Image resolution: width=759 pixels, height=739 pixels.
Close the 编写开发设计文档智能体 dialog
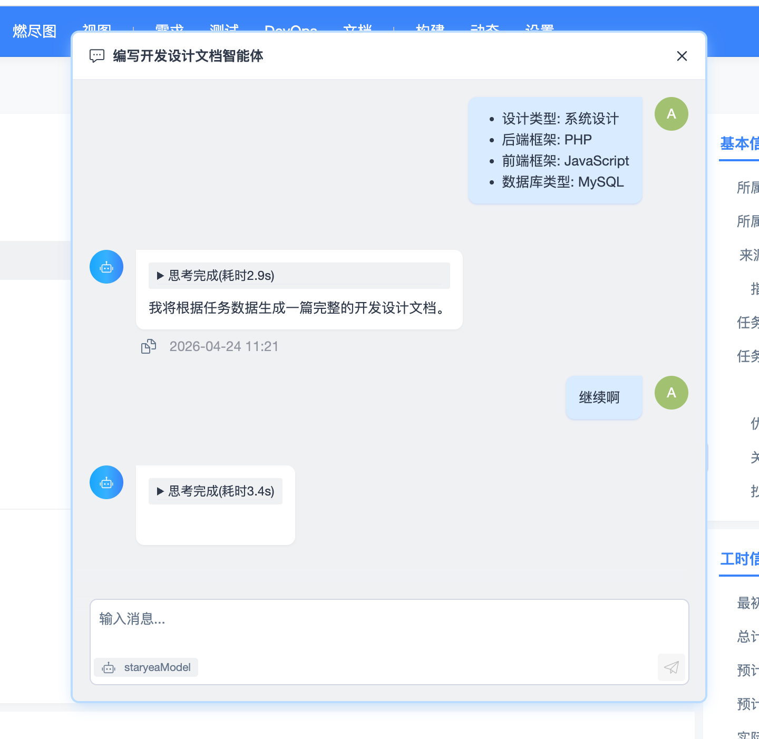tap(682, 56)
